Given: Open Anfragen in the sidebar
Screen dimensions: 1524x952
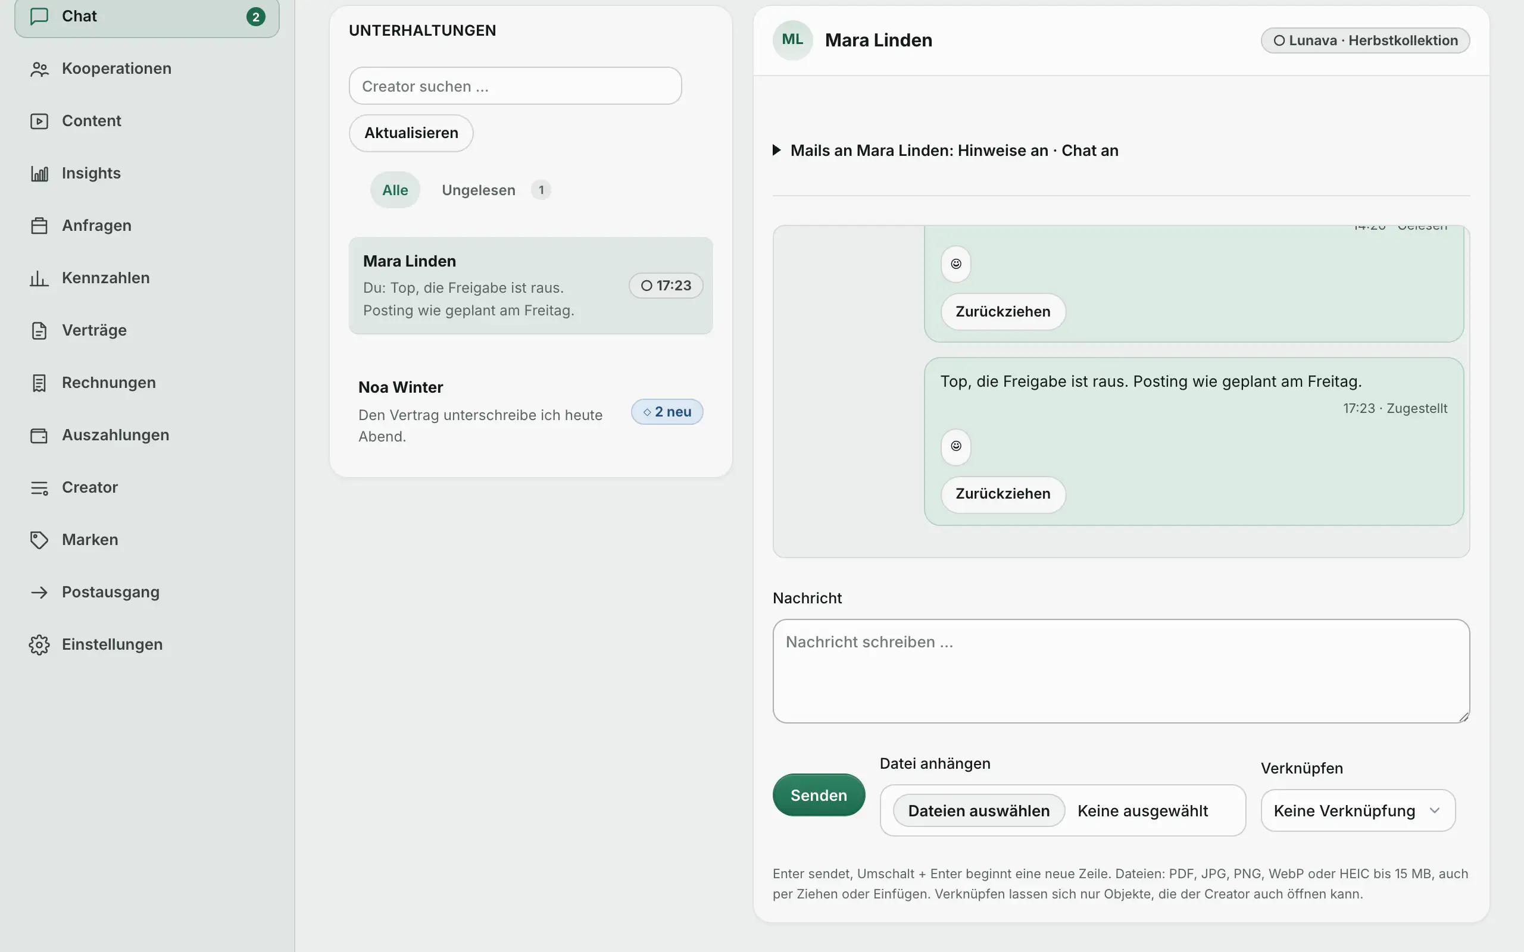Looking at the screenshot, I should (x=146, y=226).
